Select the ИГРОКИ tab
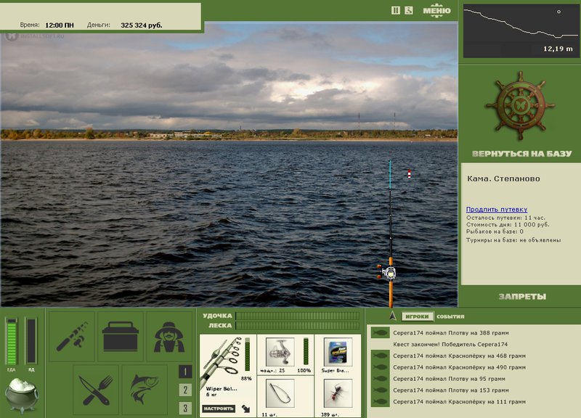This screenshot has width=581, height=418. pyautogui.click(x=417, y=316)
